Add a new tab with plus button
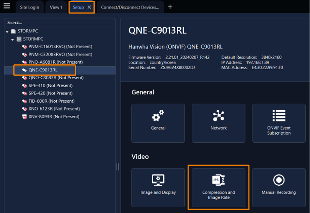310x213 pixels. (170, 7)
